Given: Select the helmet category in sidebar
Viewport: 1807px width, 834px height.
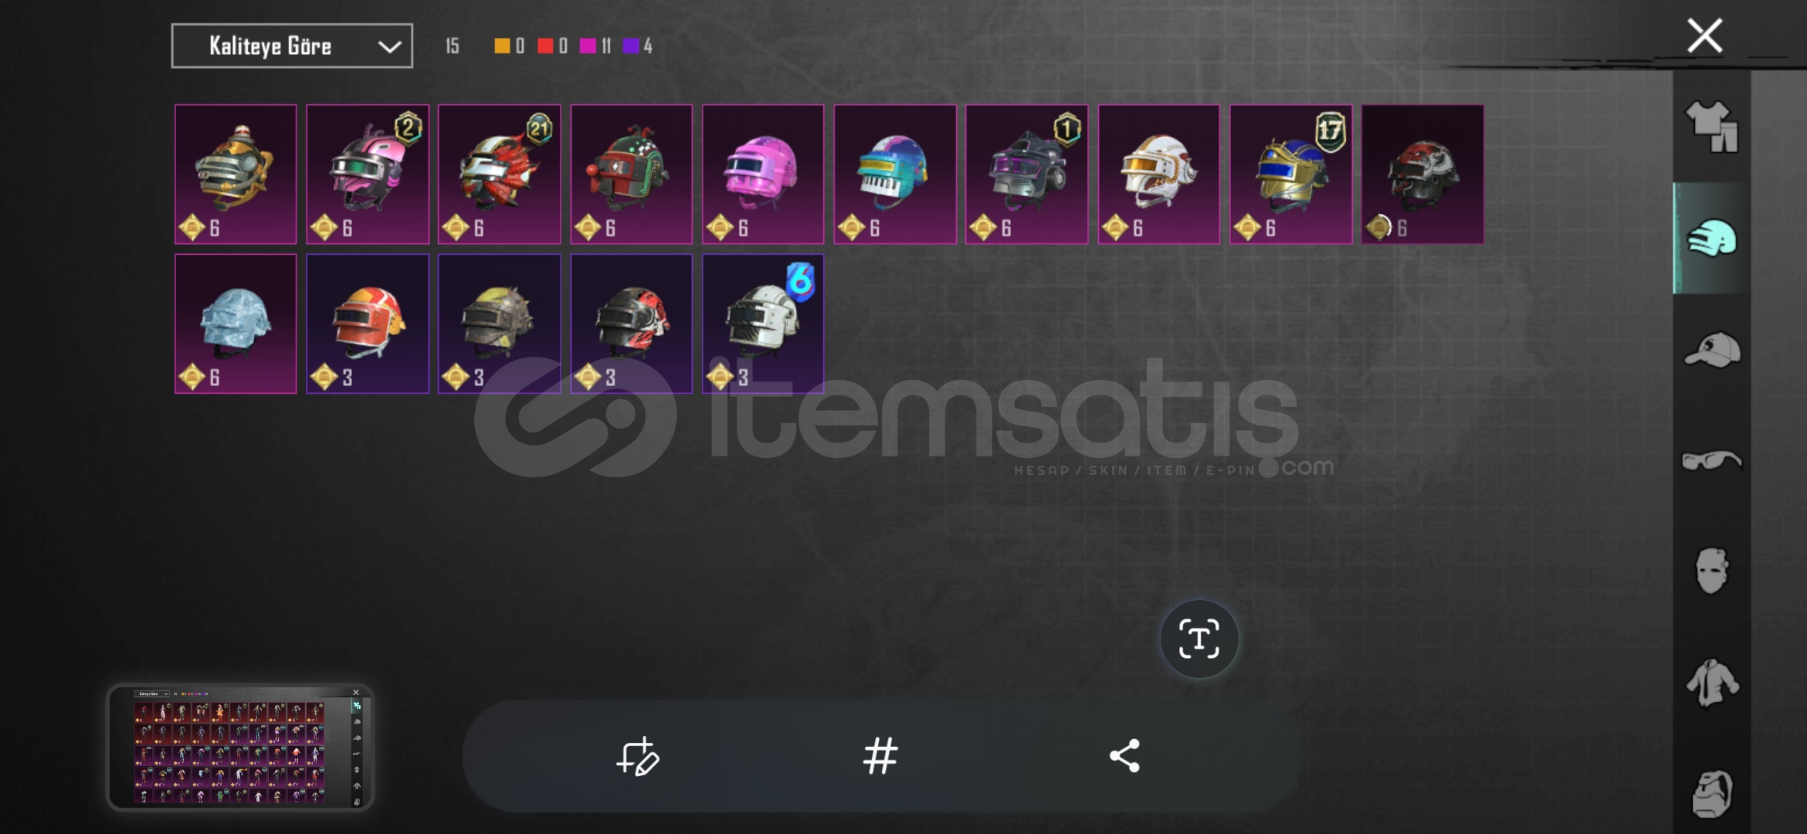Looking at the screenshot, I should (1711, 238).
